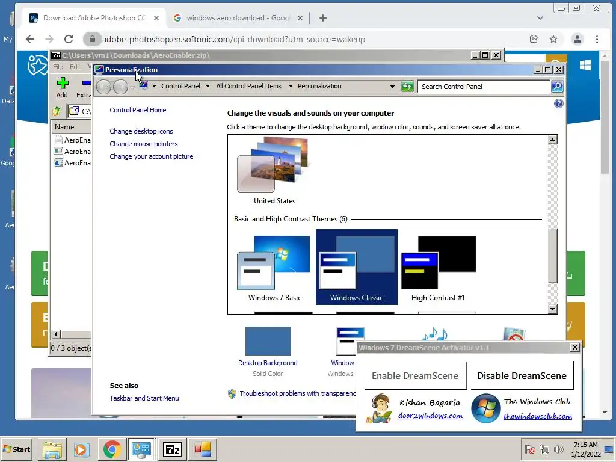This screenshot has width=616, height=462.
Task: Open File menu in 7-Zip
Action: [58, 67]
